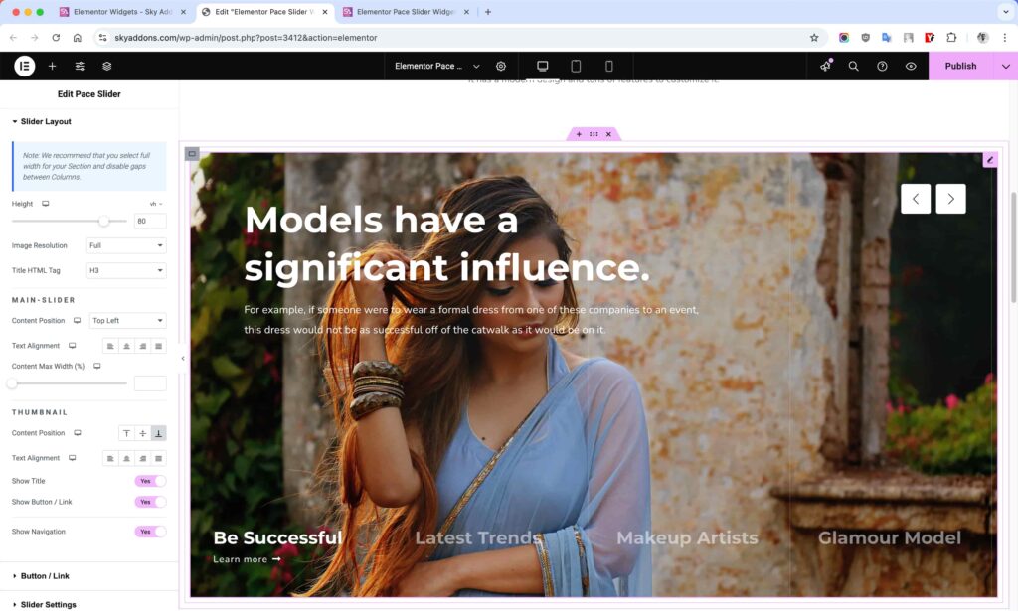This screenshot has width=1018, height=611.
Task: Set Thumbnail content position bottom
Action: 158,433
